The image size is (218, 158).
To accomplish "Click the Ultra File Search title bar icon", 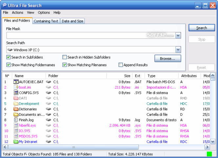I will pos(5,5).
